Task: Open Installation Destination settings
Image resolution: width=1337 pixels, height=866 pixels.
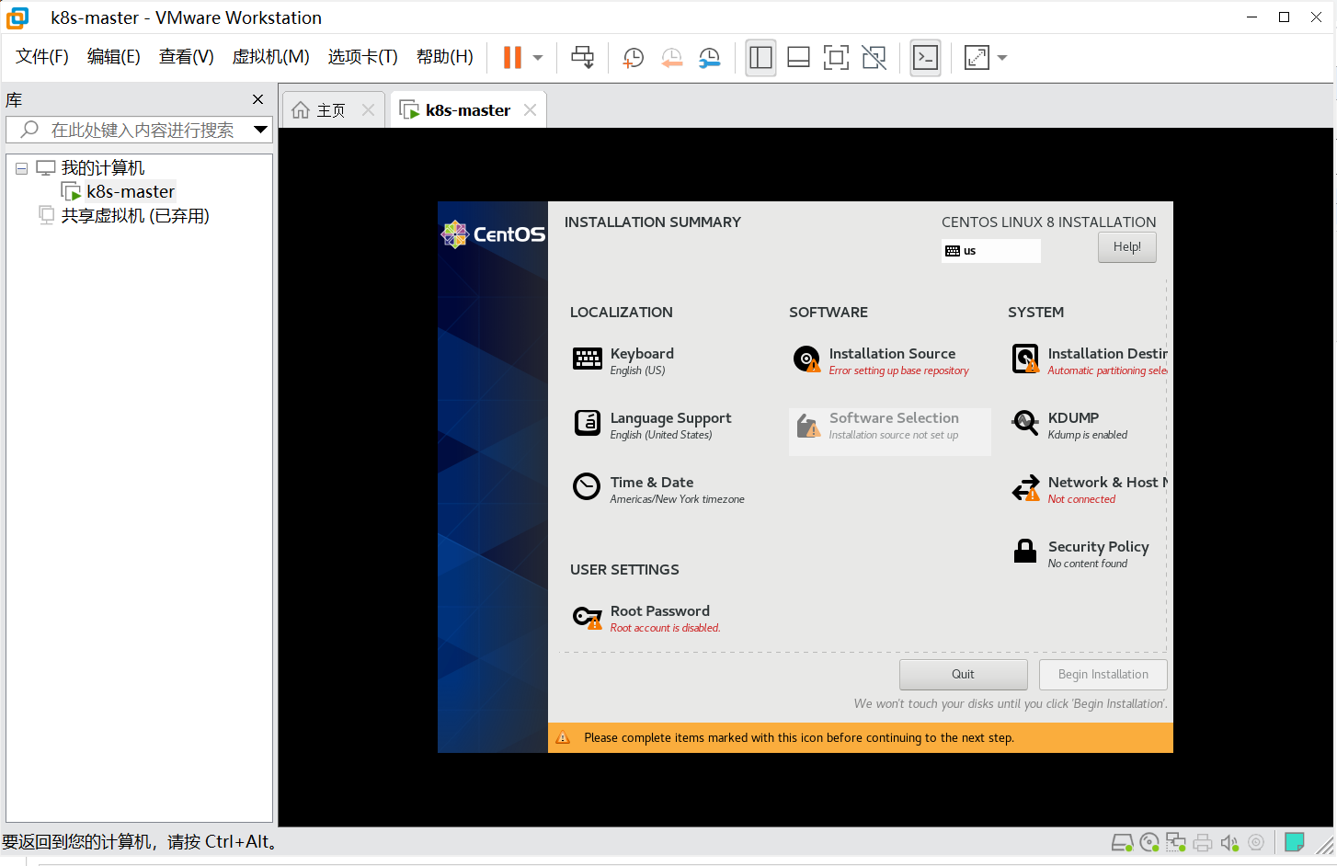Action: click(x=1089, y=360)
